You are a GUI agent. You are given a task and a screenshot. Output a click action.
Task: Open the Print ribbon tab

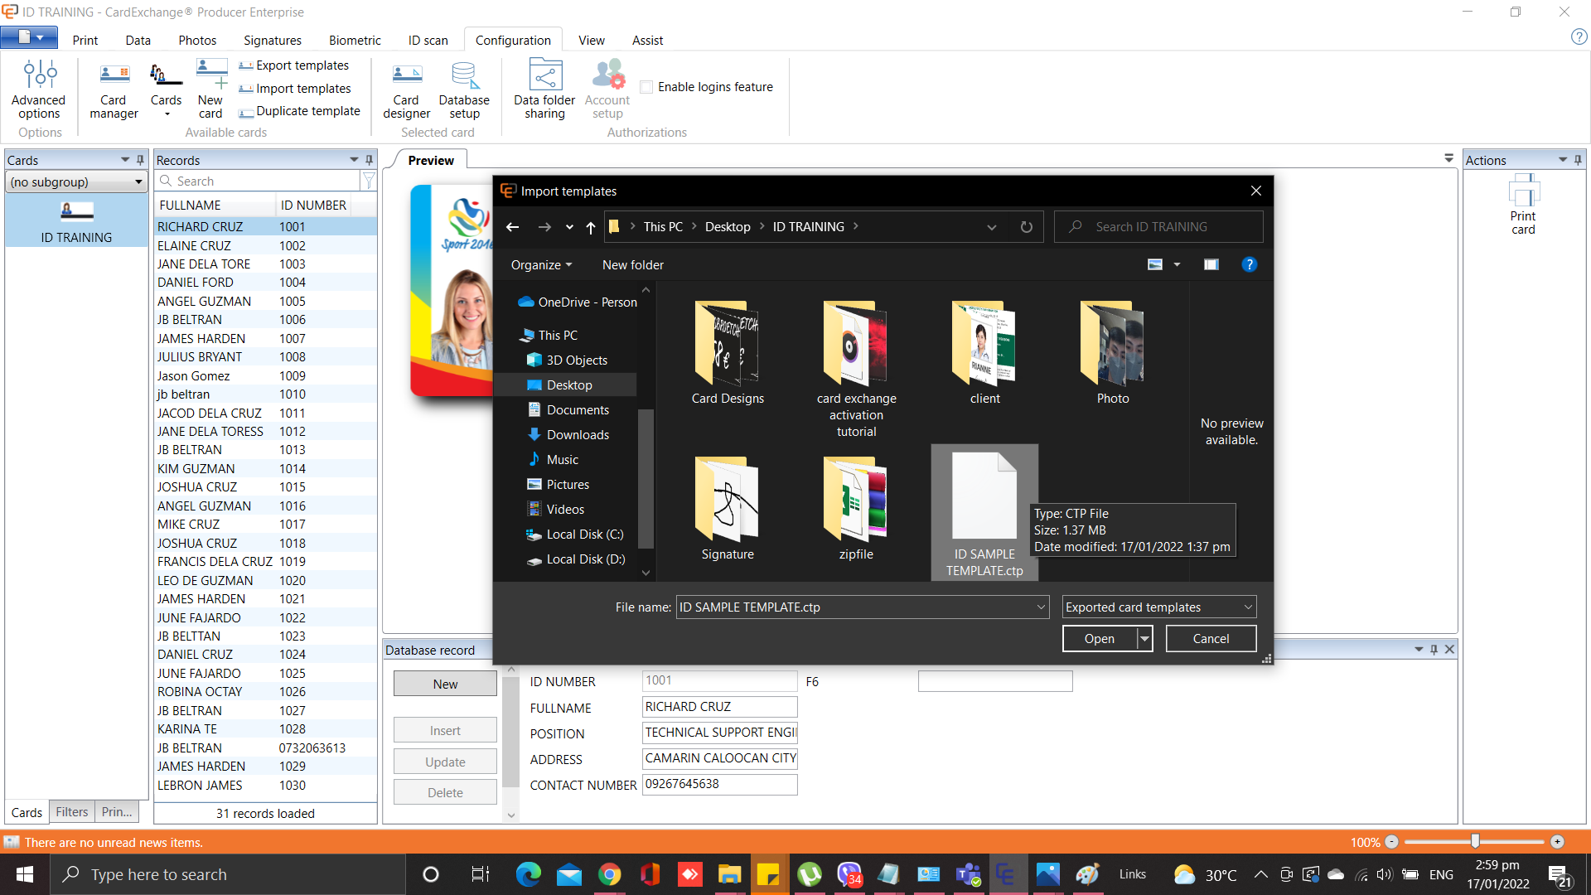85,40
